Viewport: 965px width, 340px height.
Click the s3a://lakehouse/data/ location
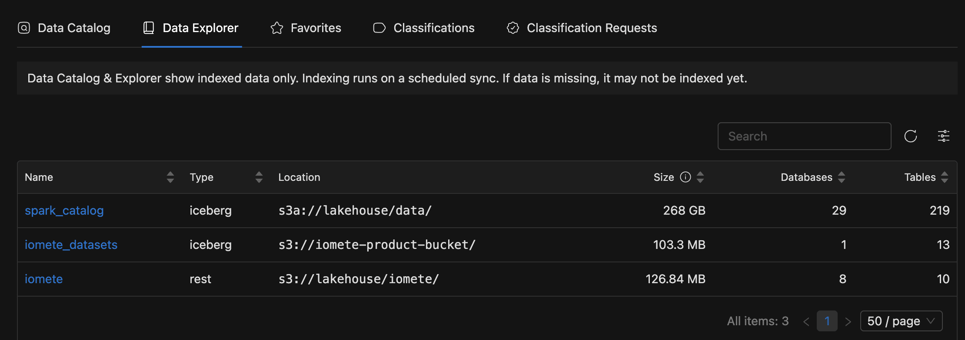tap(355, 210)
